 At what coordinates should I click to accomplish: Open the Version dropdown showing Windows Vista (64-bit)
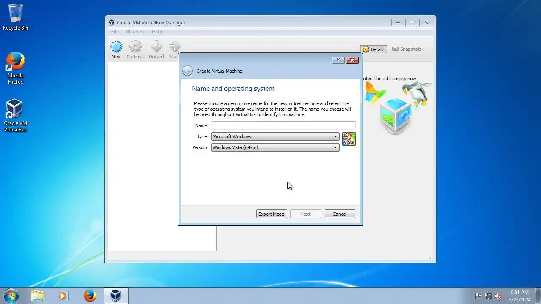(x=275, y=147)
